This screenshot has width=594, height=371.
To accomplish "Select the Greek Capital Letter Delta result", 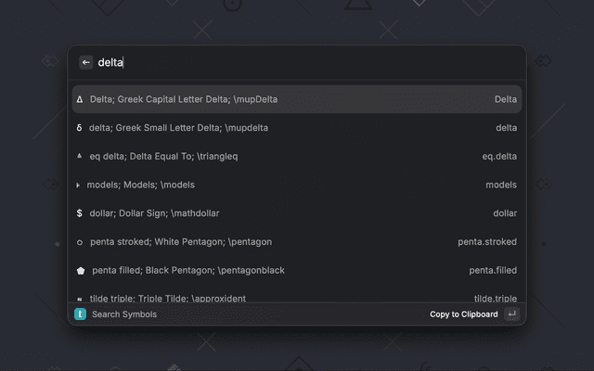I will (297, 99).
